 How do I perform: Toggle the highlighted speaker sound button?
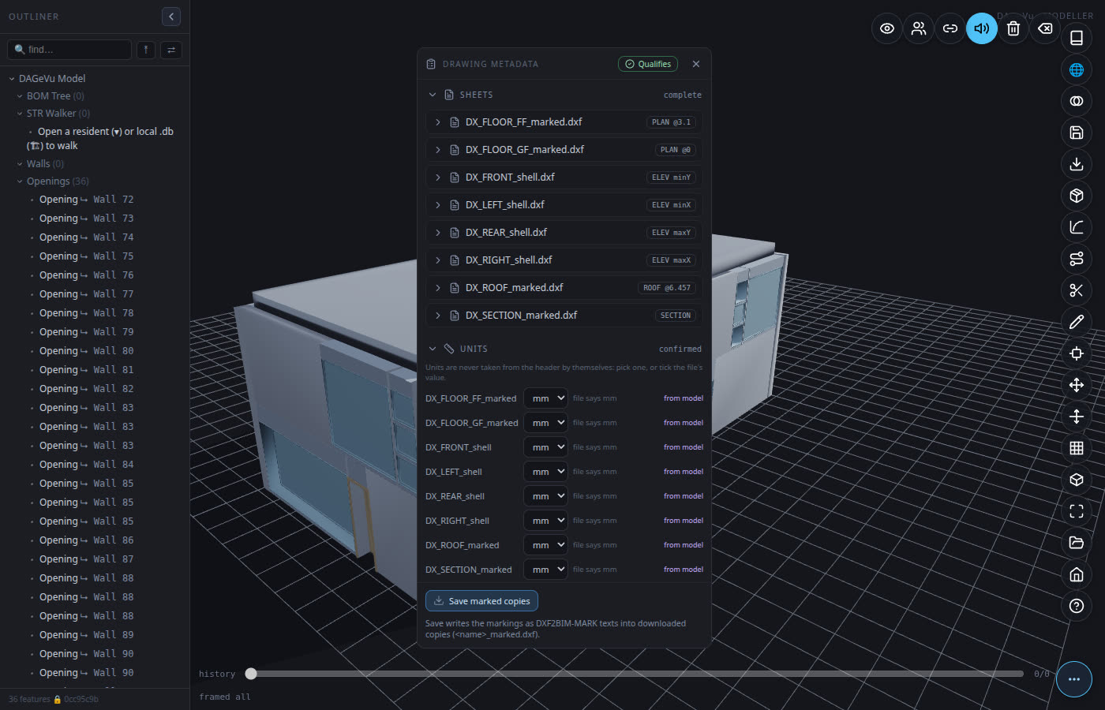click(982, 28)
